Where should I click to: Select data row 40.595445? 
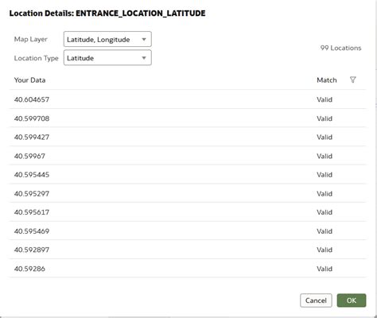point(188,175)
